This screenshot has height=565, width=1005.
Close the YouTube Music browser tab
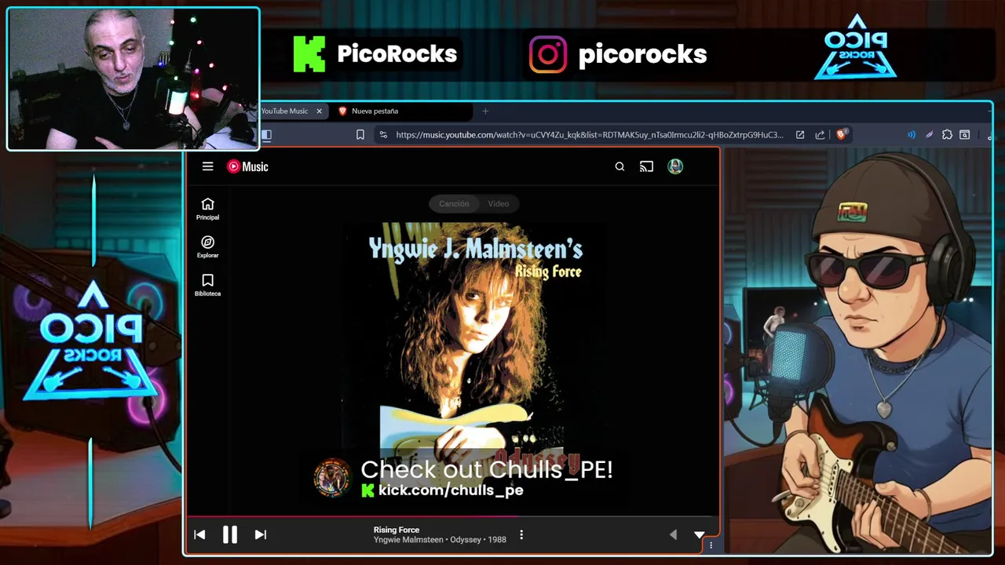point(319,111)
